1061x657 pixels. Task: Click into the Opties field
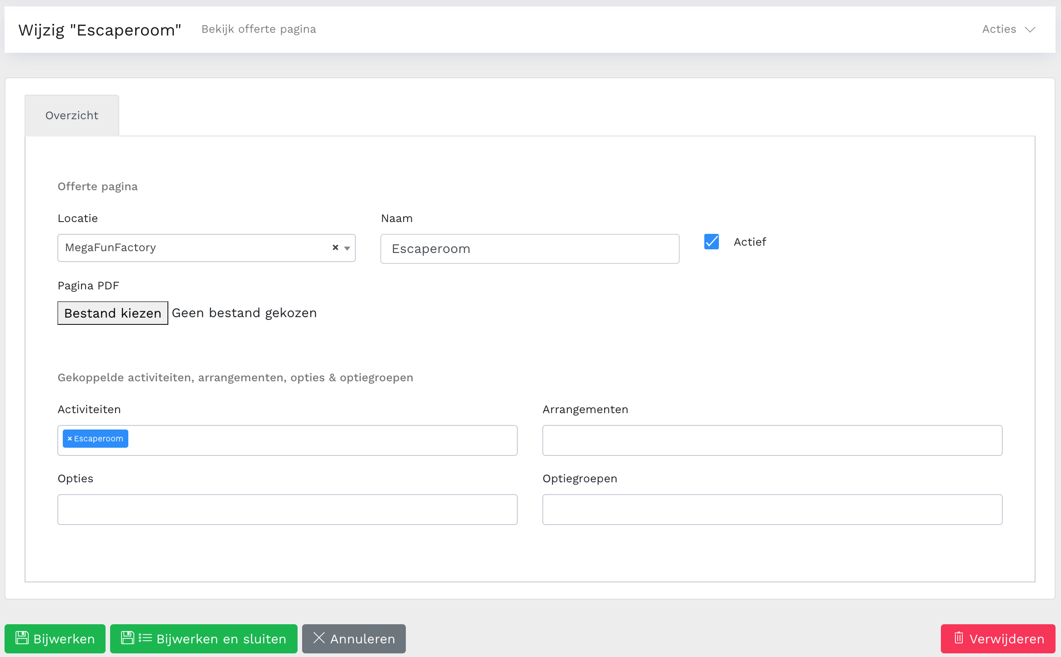pyautogui.click(x=287, y=509)
